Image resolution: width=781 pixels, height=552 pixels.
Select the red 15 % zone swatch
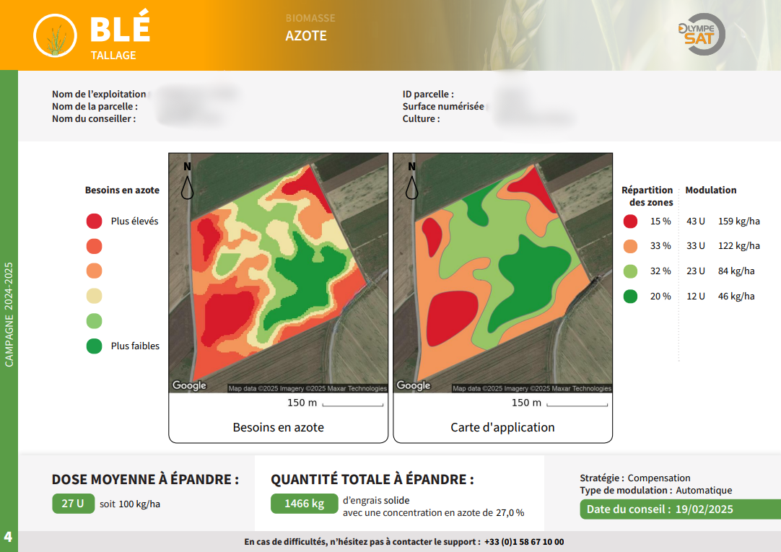(x=631, y=222)
